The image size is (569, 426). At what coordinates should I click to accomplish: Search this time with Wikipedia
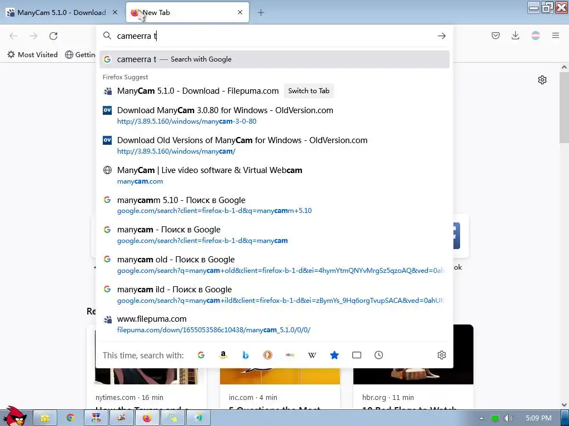[x=312, y=355]
